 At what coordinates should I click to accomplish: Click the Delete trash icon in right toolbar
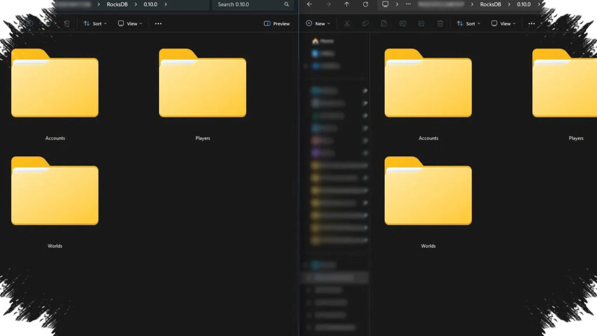[440, 23]
